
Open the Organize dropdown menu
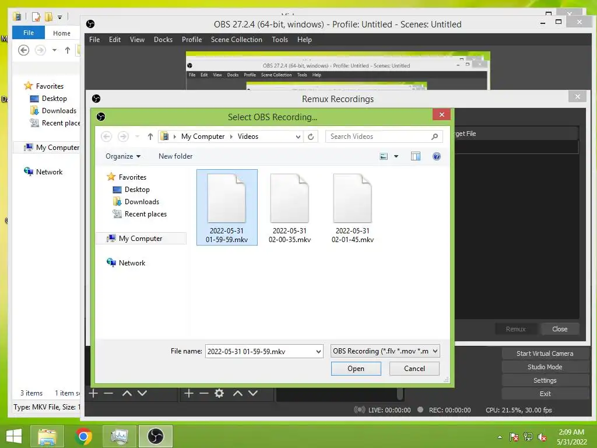pyautogui.click(x=123, y=156)
